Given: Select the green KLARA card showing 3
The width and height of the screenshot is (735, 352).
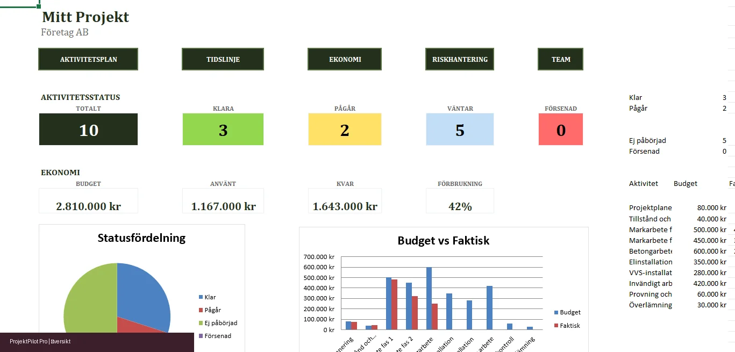Looking at the screenshot, I should point(223,129).
